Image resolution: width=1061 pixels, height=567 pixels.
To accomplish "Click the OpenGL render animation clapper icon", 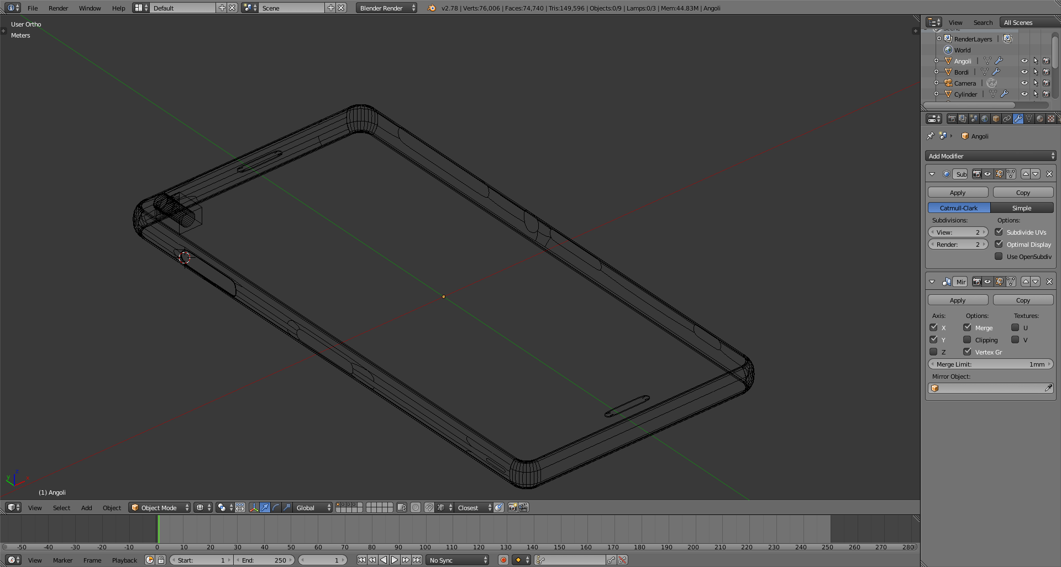I will [523, 507].
